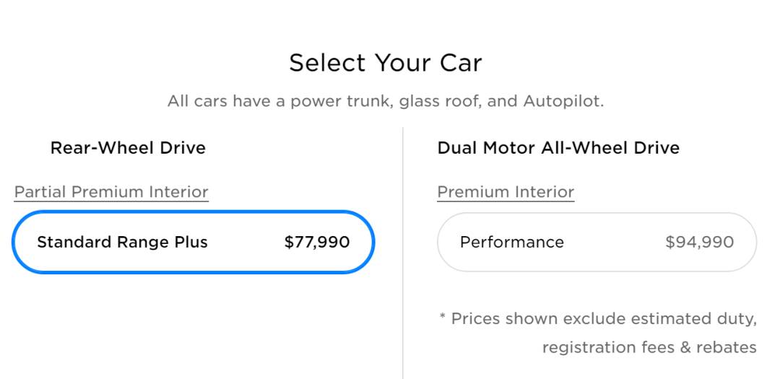Click the Rear-Wheel Drive heading
Image resolution: width=780 pixels, height=379 pixels.
click(x=128, y=148)
